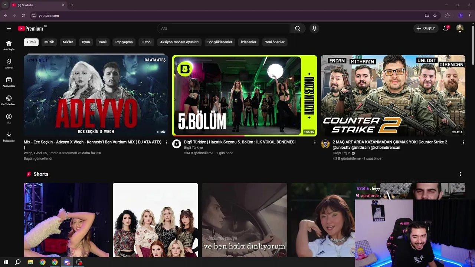Bookmark this page with star icon
The width and height of the screenshot is (475, 267).
[x=435, y=16]
